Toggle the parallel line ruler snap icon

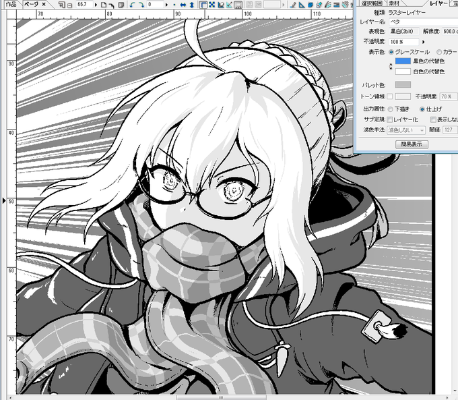[x=336, y=5]
